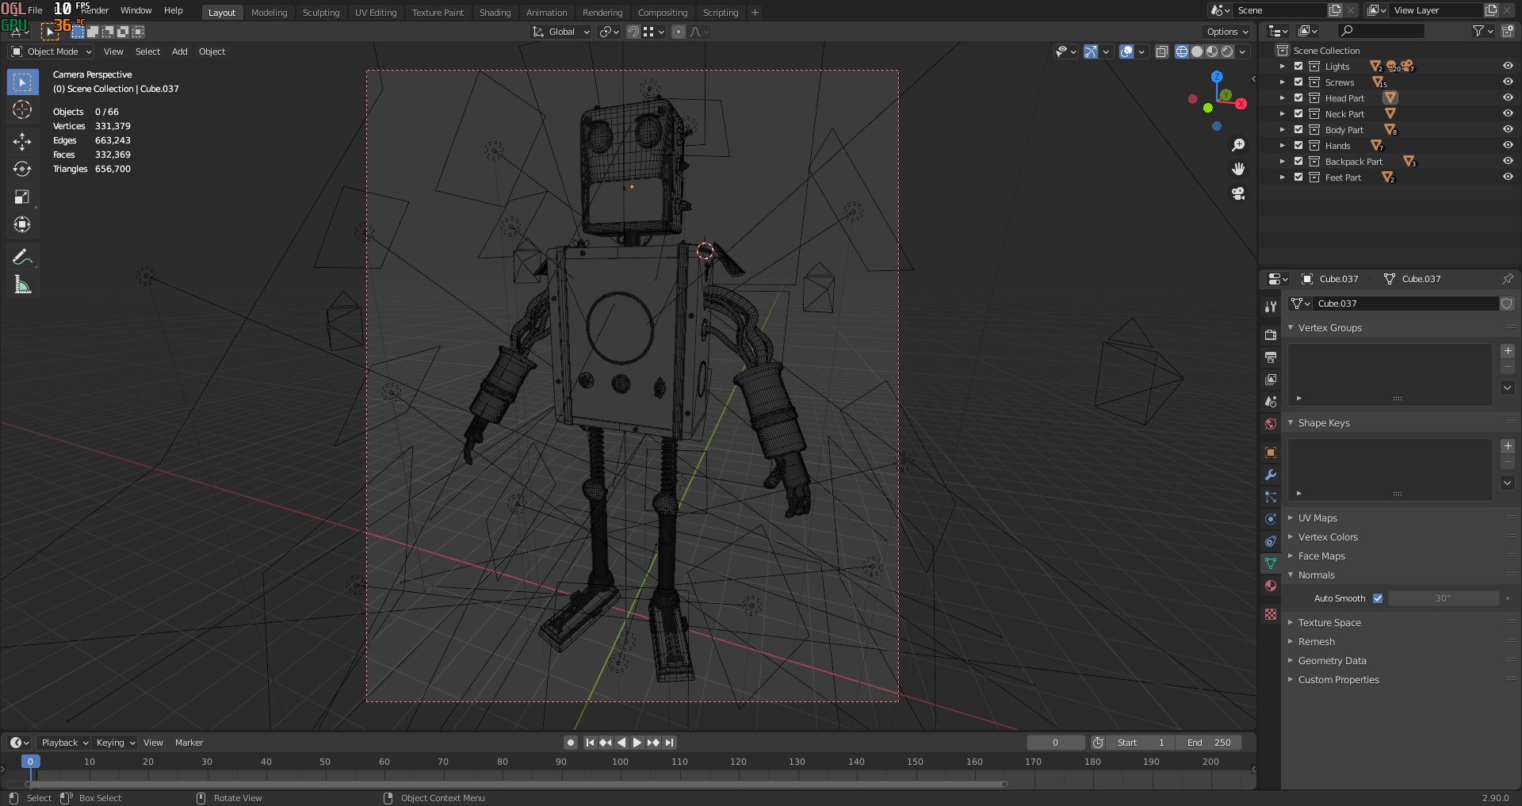Screen dimensions: 1522x806
Task: Open the Output properties tab
Action: [x=1271, y=357]
